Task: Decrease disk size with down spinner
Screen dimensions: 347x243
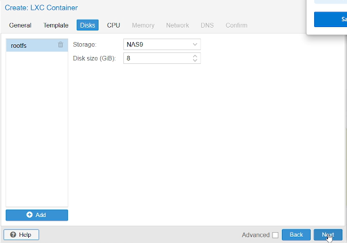Action: pyautogui.click(x=195, y=60)
